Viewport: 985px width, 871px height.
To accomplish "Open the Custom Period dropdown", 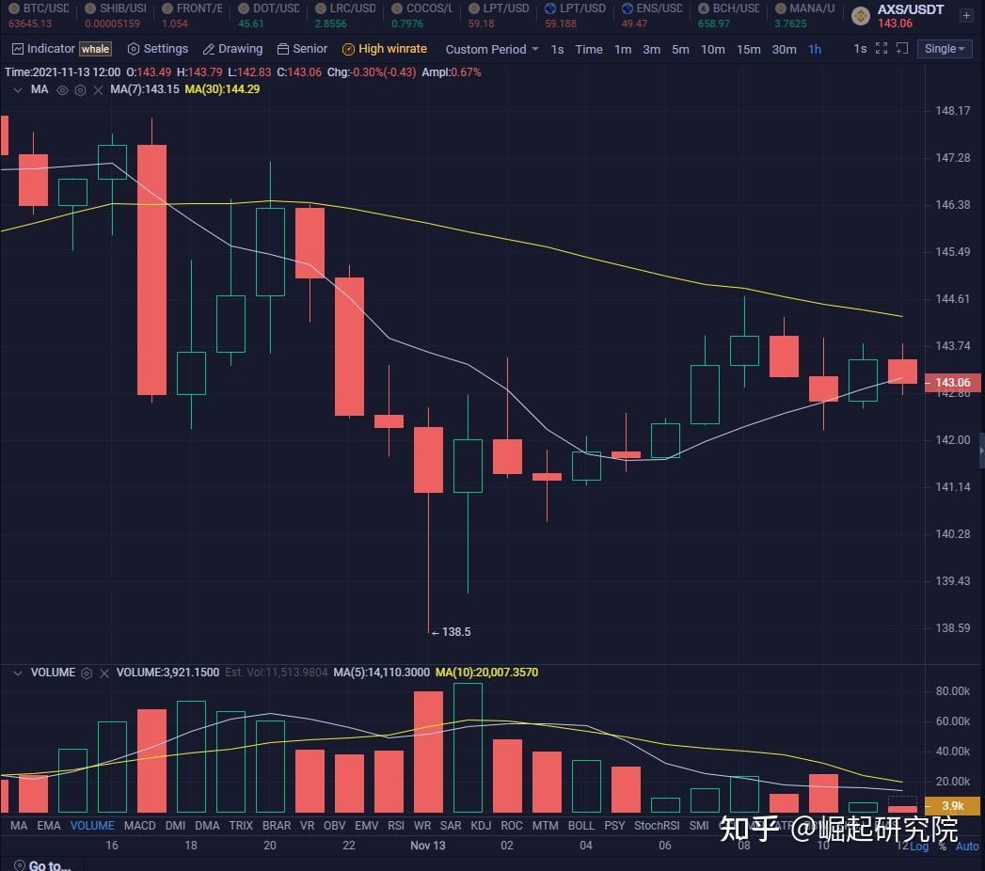I will click(490, 48).
